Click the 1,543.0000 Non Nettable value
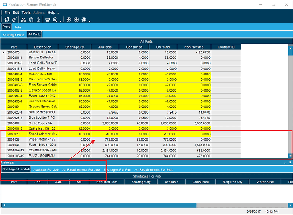 [x=194, y=145]
